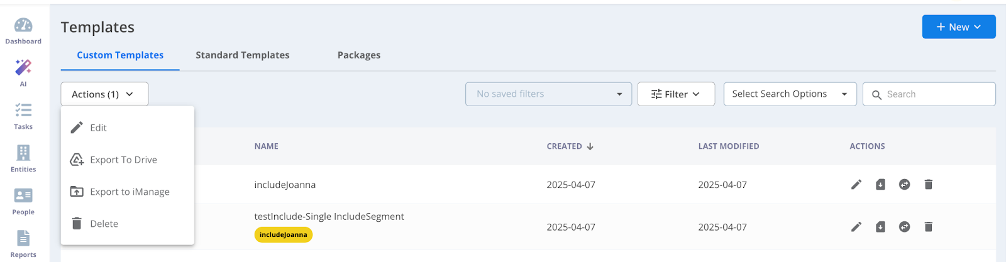Open Entities building icon in sidebar
Screen dimensions: 1006x262
[23, 153]
